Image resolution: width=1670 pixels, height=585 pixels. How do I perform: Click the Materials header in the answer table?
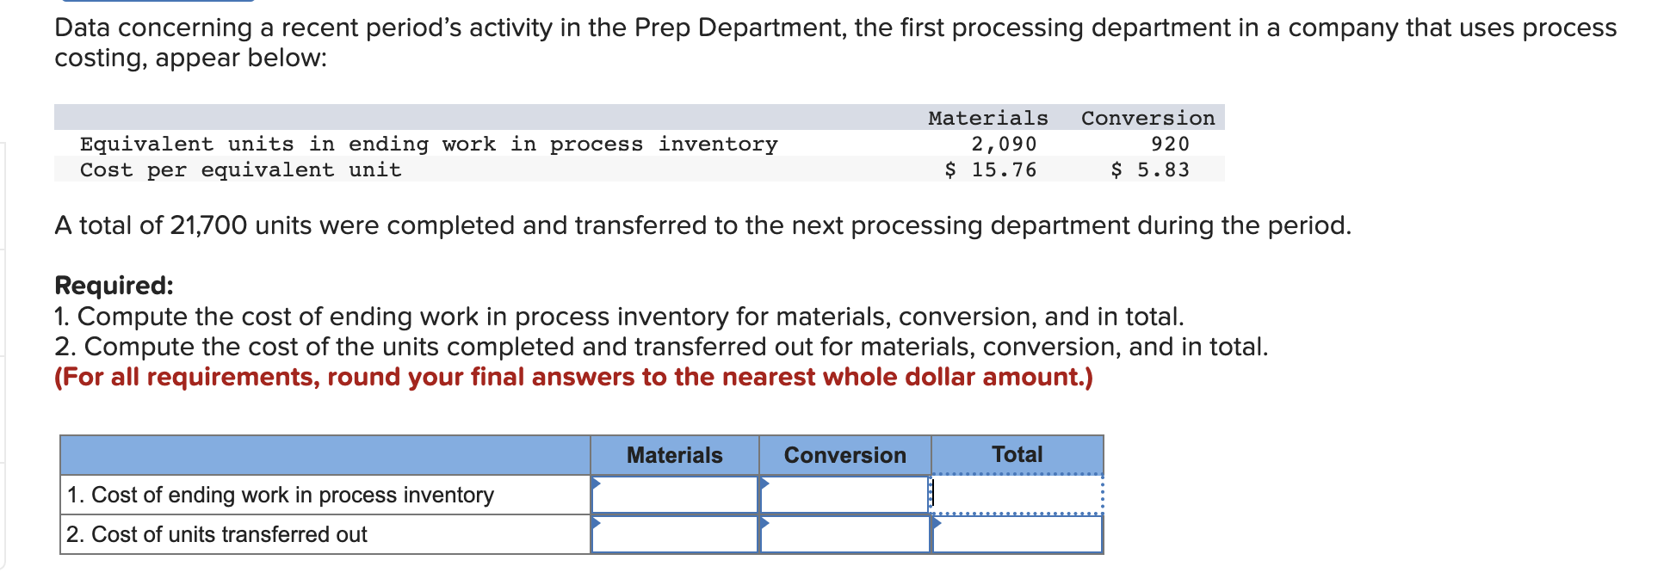pos(674,455)
